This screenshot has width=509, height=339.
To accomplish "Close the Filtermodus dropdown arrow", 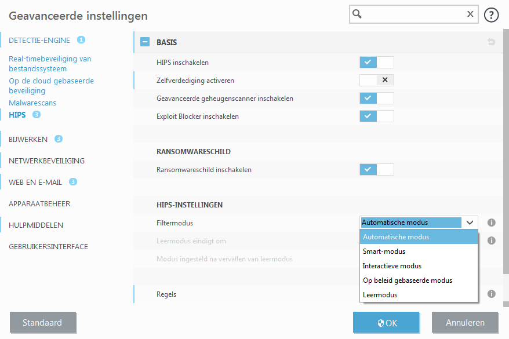I will point(470,223).
